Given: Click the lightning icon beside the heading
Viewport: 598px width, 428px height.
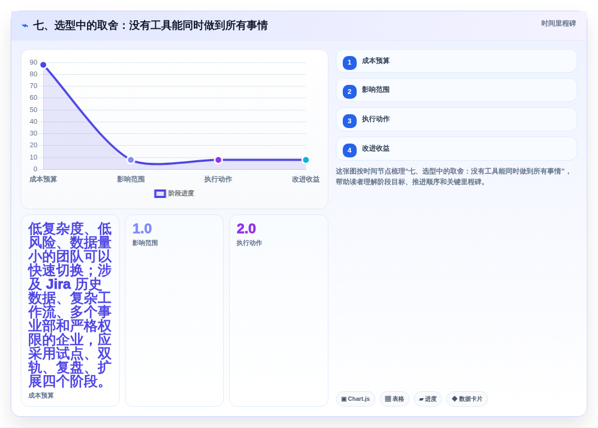Looking at the screenshot, I should tap(25, 26).
